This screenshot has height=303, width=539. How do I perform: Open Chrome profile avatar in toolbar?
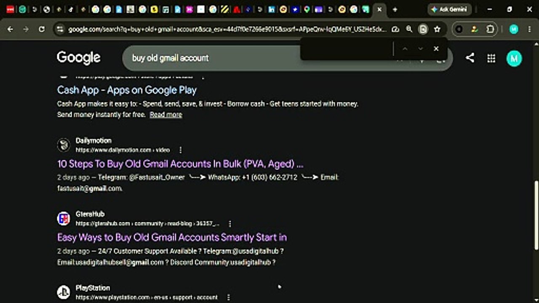514,29
